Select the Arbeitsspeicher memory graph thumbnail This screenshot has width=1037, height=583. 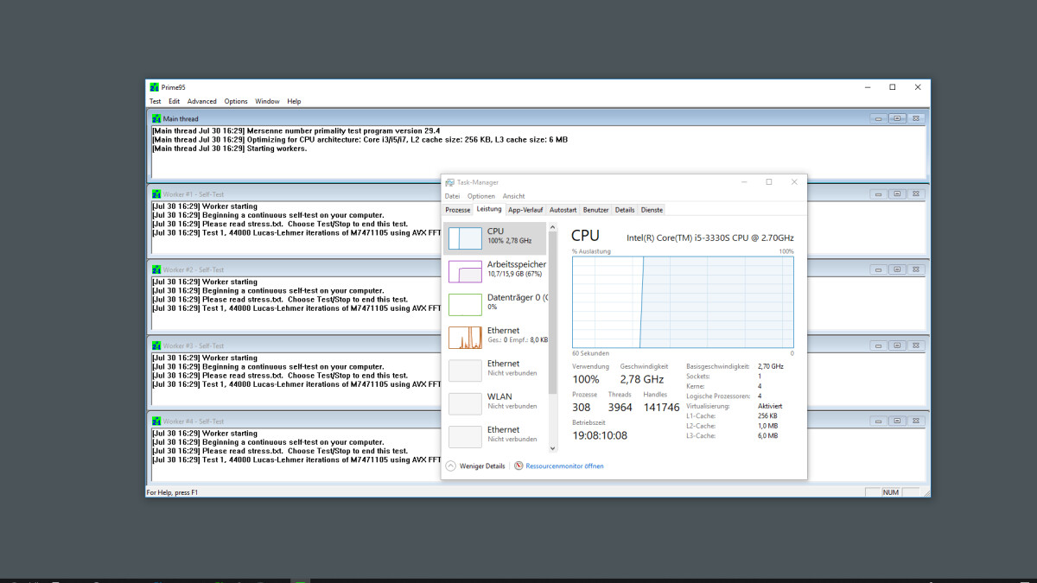pyautogui.click(x=465, y=271)
